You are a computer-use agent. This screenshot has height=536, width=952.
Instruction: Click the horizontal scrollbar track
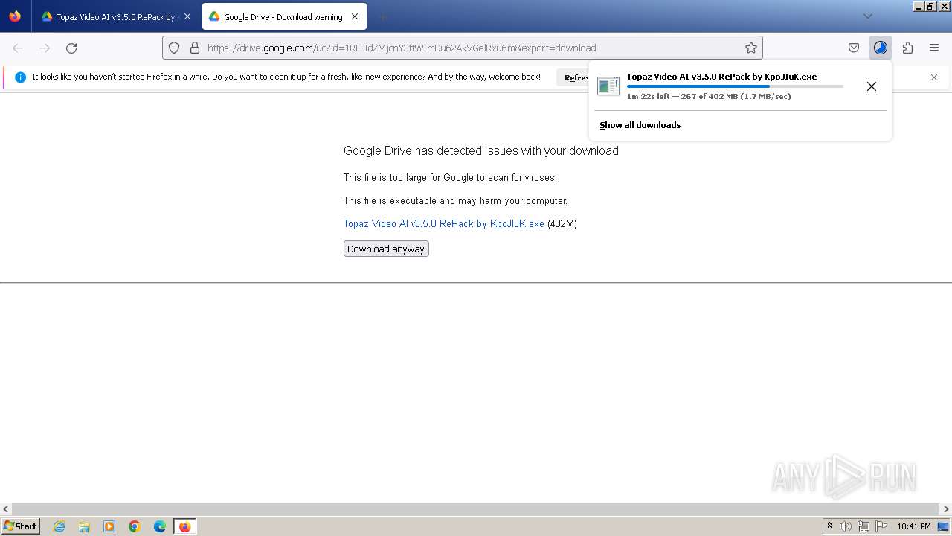click(x=476, y=510)
